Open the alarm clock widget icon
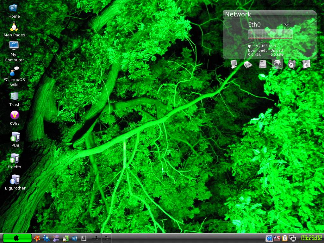The image size is (324, 243). tap(291, 64)
